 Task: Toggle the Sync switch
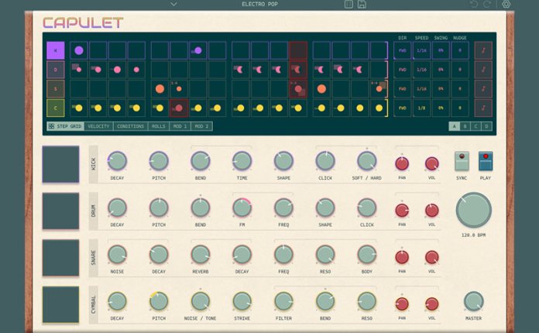click(462, 161)
